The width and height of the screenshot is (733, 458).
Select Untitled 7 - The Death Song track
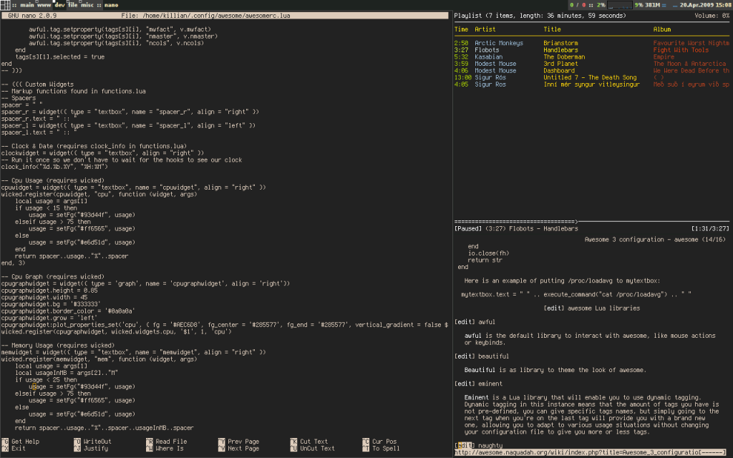[x=591, y=77]
